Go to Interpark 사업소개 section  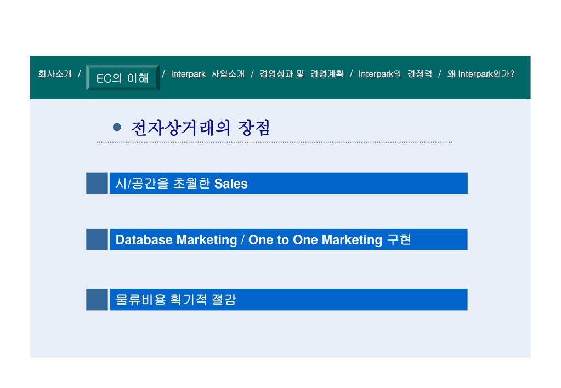(x=207, y=73)
